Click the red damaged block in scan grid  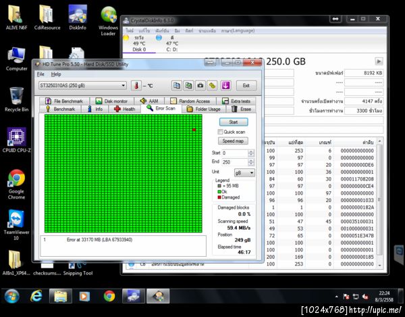194,130
